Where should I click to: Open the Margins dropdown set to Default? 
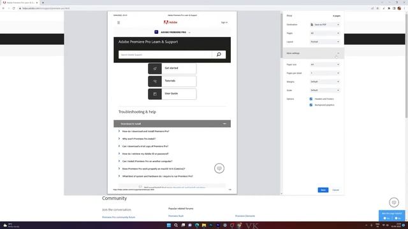[324, 81]
